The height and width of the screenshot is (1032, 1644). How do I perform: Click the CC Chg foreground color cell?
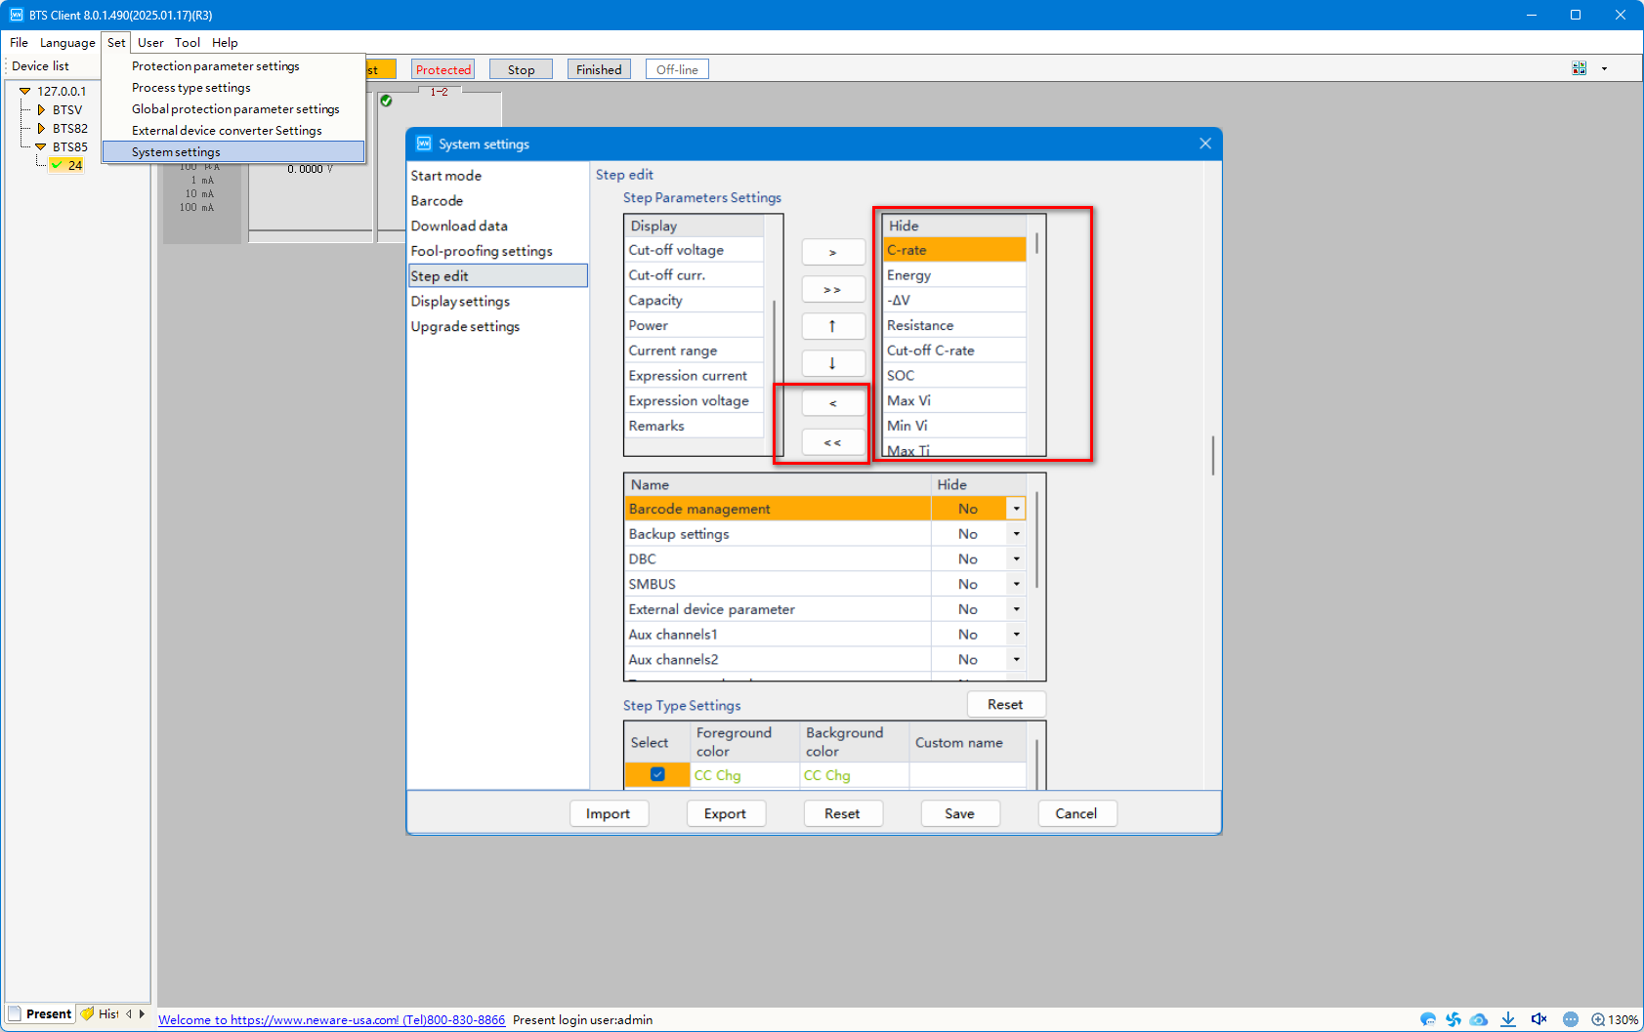click(745, 775)
